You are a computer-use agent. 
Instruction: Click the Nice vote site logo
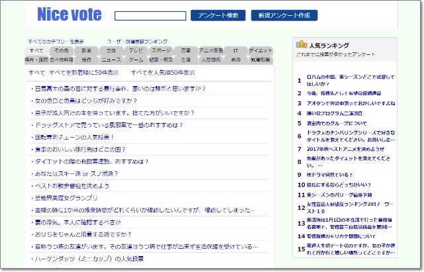[x=70, y=15]
